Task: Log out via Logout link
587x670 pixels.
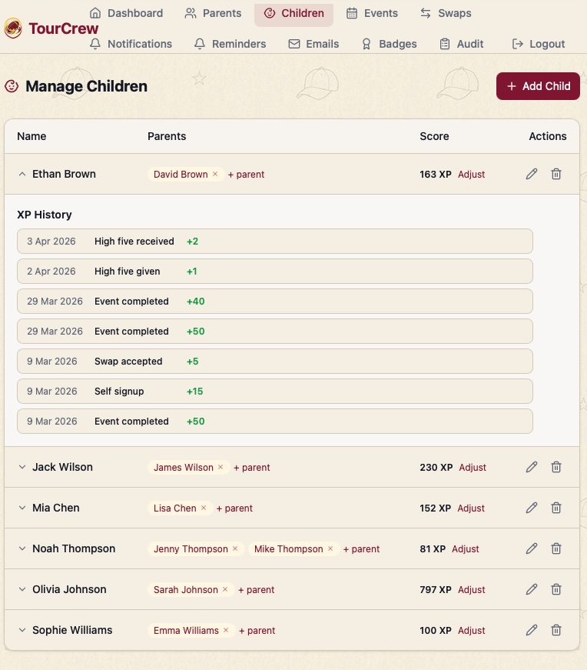Action: click(539, 44)
